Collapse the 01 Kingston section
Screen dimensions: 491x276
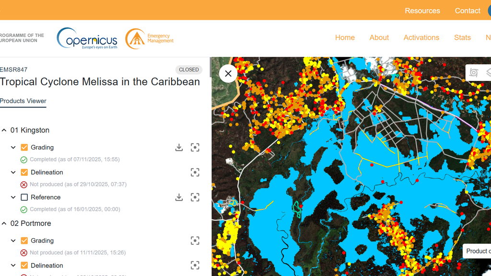point(4,130)
